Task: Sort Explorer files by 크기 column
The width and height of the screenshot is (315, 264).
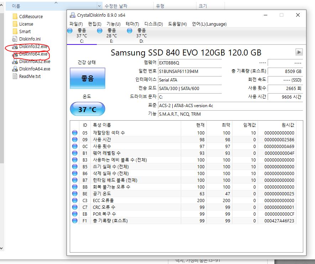Action: [x=210, y=6]
